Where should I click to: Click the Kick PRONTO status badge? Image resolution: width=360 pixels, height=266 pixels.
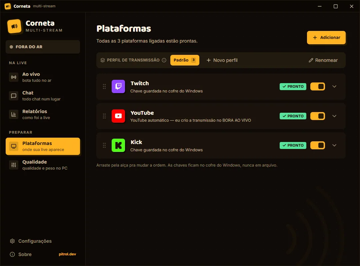293,145
